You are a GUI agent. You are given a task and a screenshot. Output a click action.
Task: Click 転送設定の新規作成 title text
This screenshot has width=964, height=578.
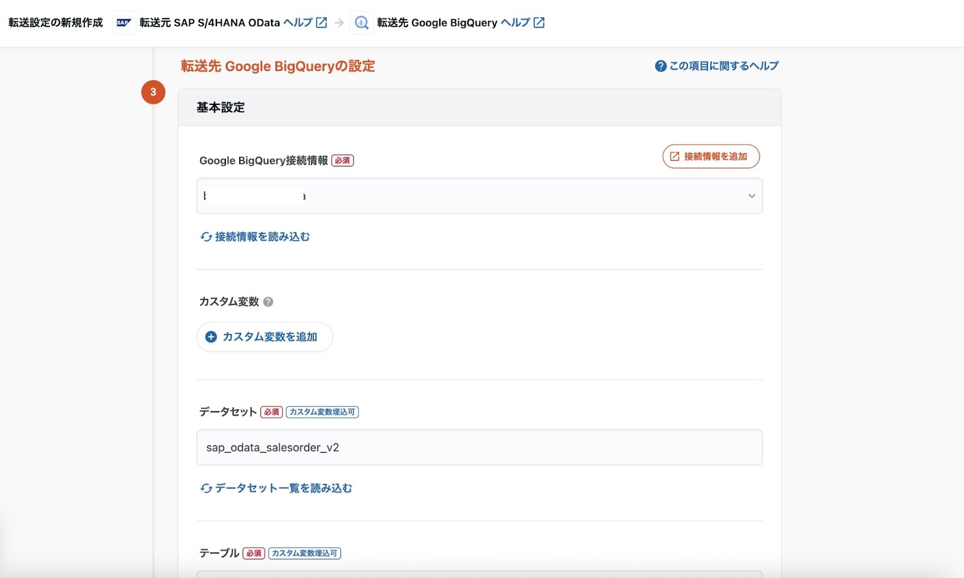tap(55, 22)
